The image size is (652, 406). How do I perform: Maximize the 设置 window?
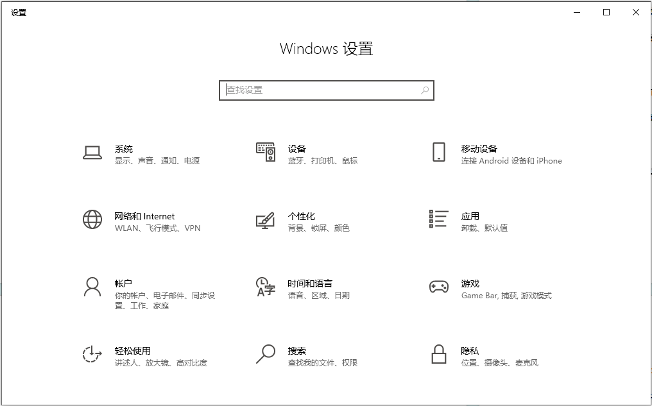point(606,12)
